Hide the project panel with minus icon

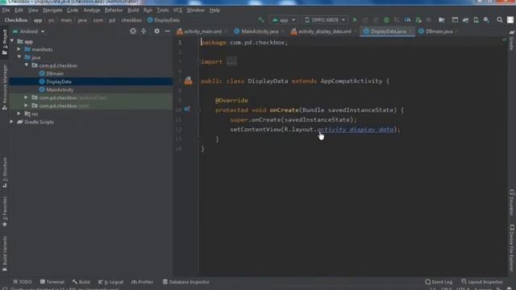167,31
